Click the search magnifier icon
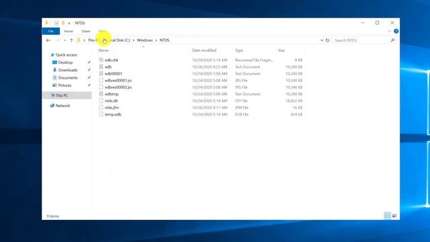430x242 pixels. click(392, 40)
